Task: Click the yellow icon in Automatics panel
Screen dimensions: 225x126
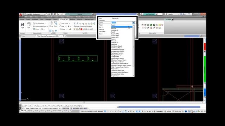Action: coord(159,25)
